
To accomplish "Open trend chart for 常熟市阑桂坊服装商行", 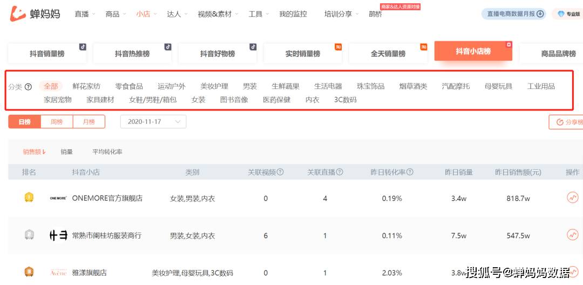I will [573, 235].
